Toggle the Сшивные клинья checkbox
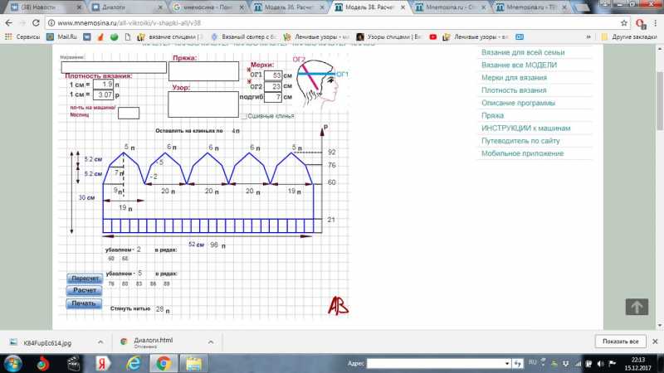Screen dimensions: 664x373 [x=245, y=116]
